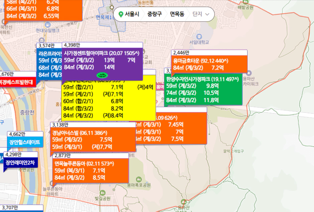Open the 용마금호타운 apartment listing
The height and width of the screenshot is (212, 314).
(200, 60)
